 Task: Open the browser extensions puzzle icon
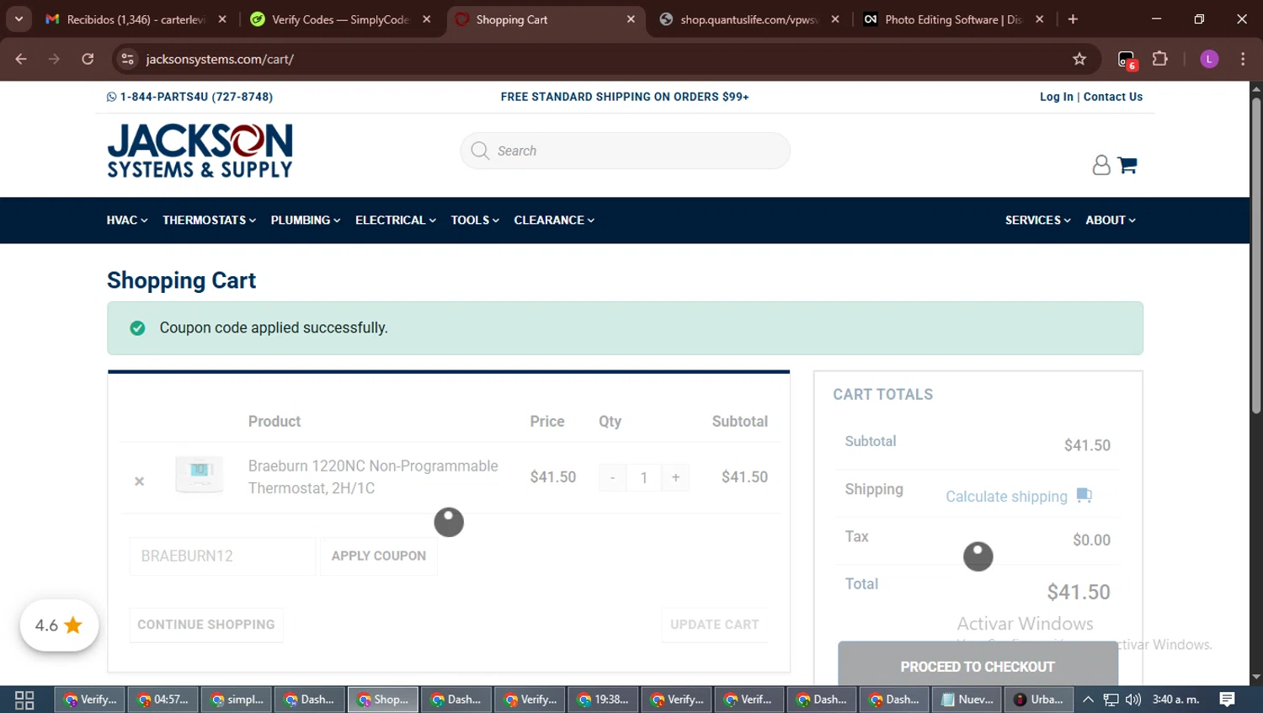click(x=1160, y=59)
